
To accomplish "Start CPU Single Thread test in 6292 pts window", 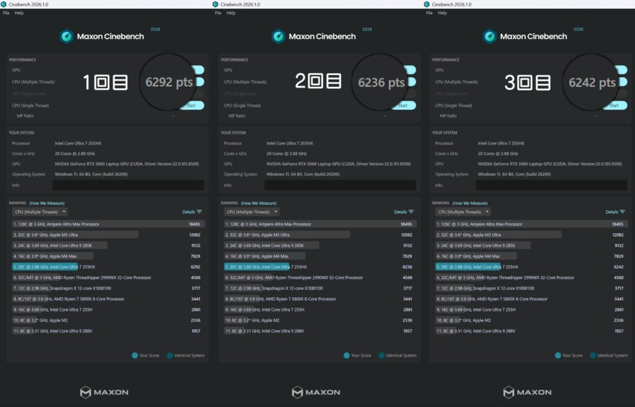I will (x=191, y=105).
